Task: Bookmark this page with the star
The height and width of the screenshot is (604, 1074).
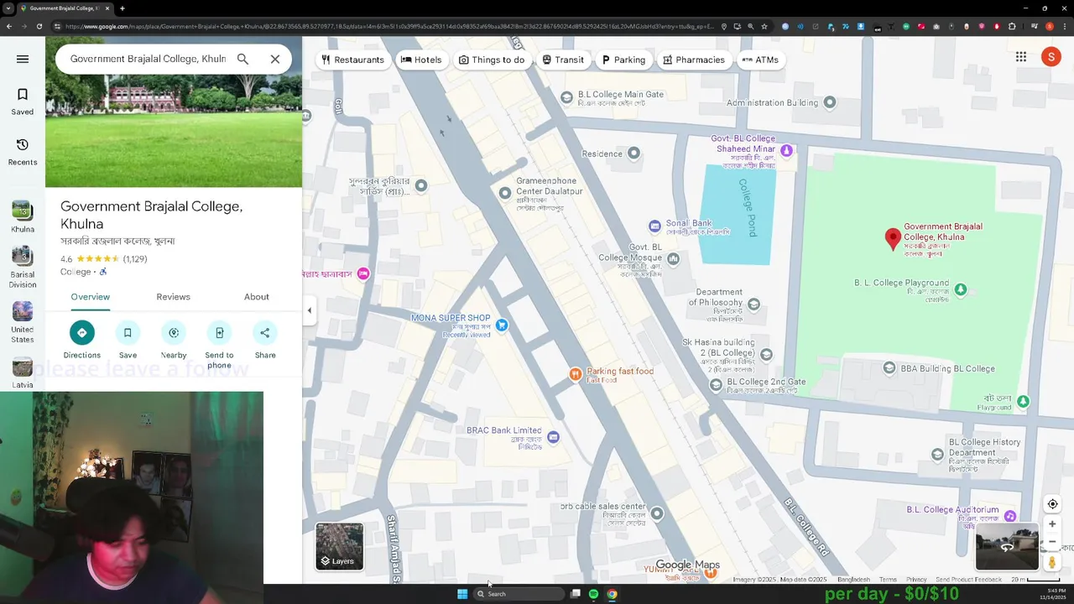Action: 764,26
